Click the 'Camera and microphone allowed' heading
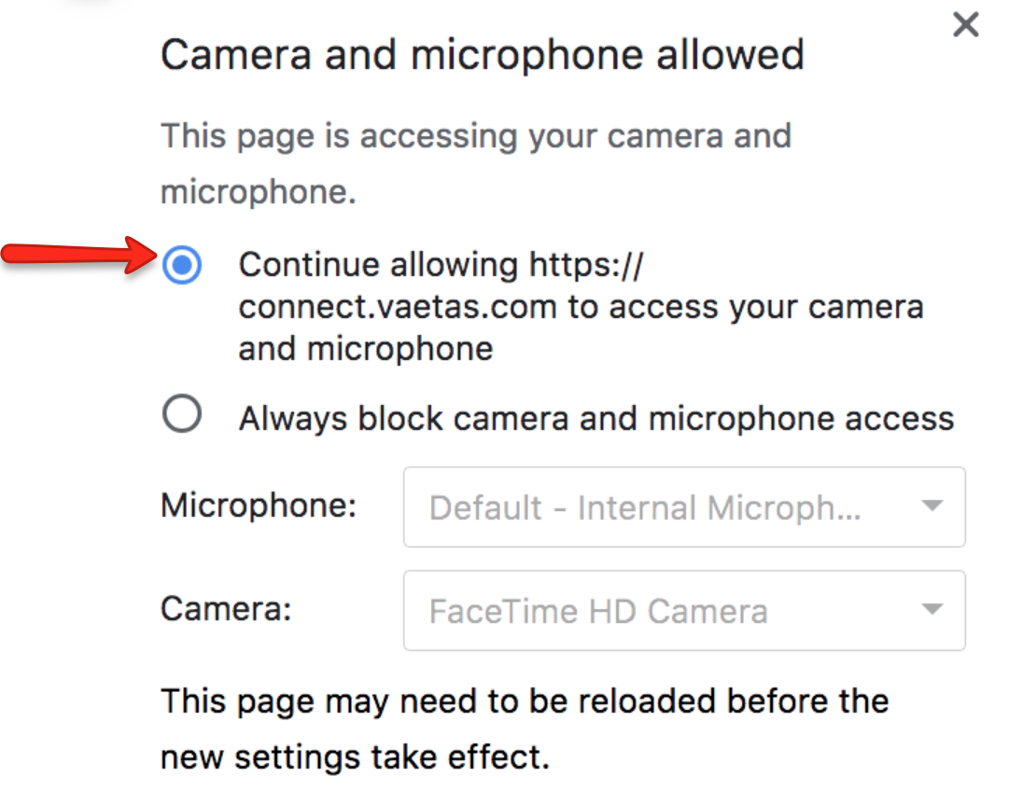The image size is (1023, 791). pyautogui.click(x=483, y=54)
